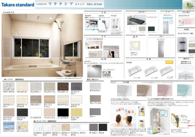The height and width of the screenshot is (137, 195).
Task: Select the コラージュミックス swatch
Action: pos(22,125)
